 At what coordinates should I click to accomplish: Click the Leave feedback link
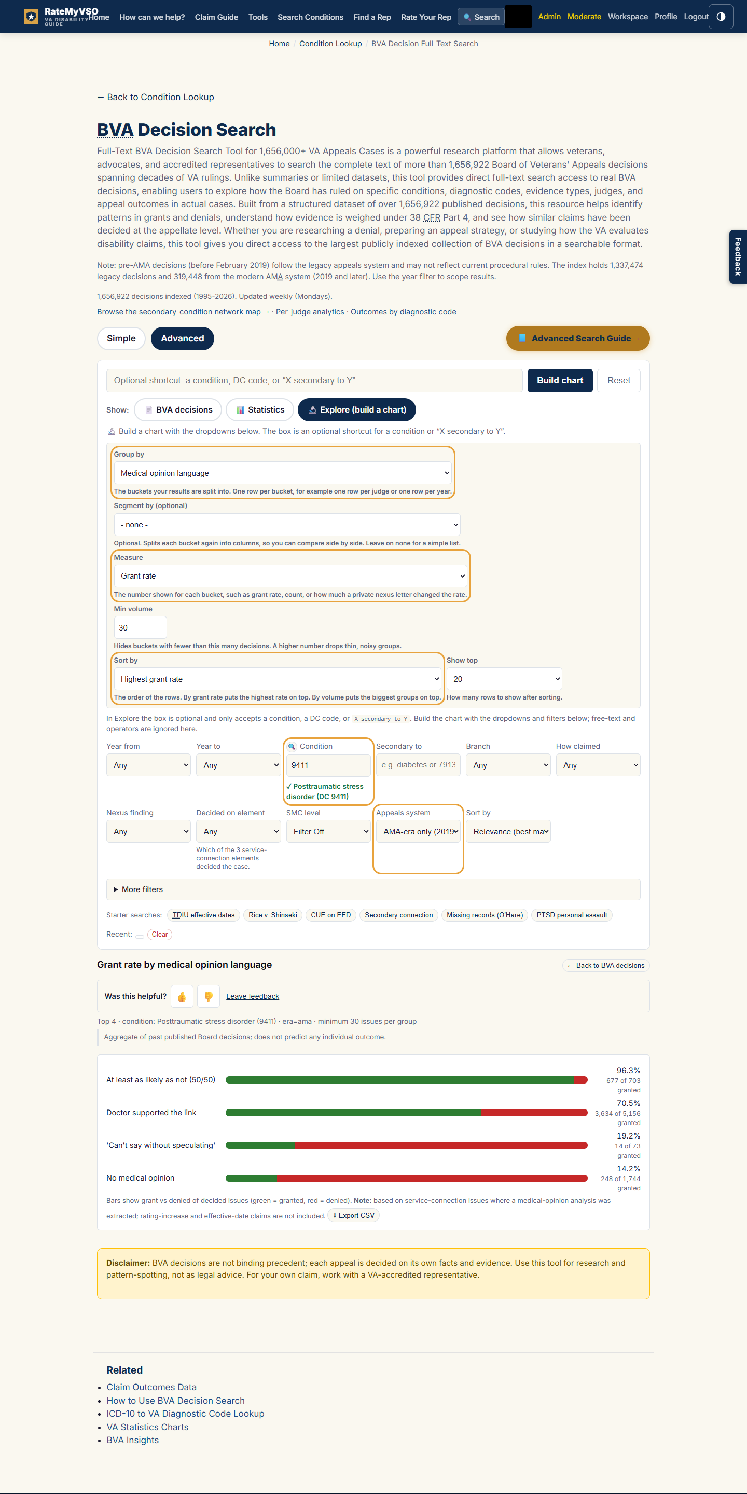pyautogui.click(x=252, y=996)
